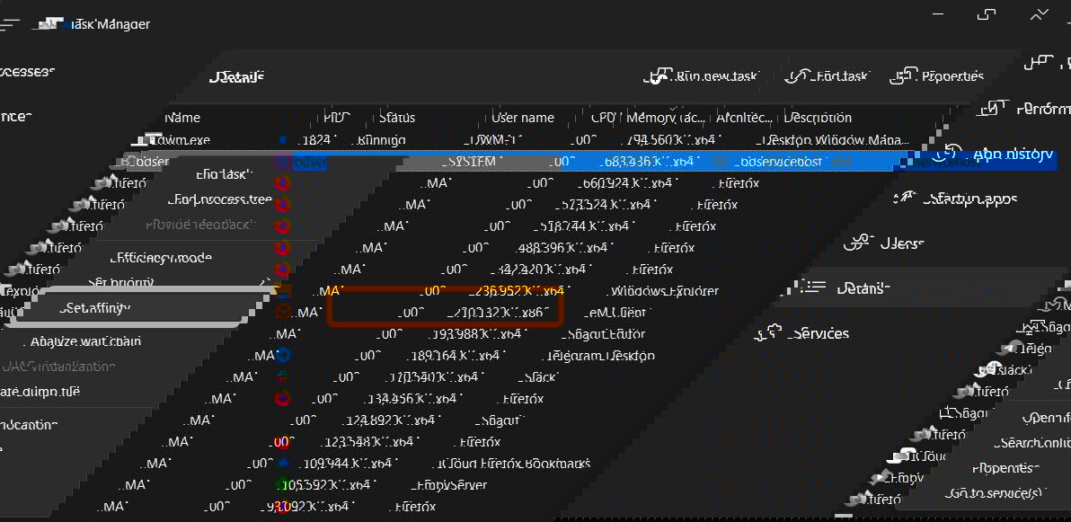Click the Desktop Window Mana... description
The height and width of the screenshot is (522, 1071).
pyautogui.click(x=833, y=140)
